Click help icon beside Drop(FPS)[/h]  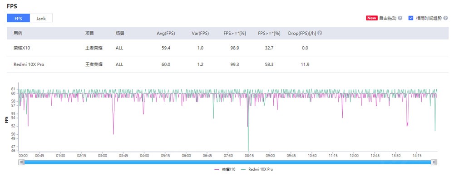(x=320, y=33)
